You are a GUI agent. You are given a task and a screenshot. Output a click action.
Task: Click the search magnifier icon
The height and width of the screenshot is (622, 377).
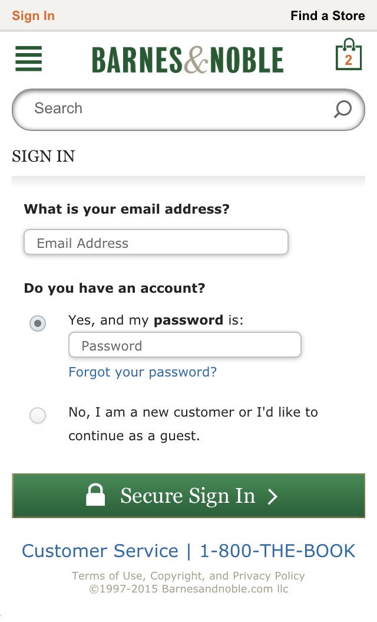pyautogui.click(x=342, y=109)
